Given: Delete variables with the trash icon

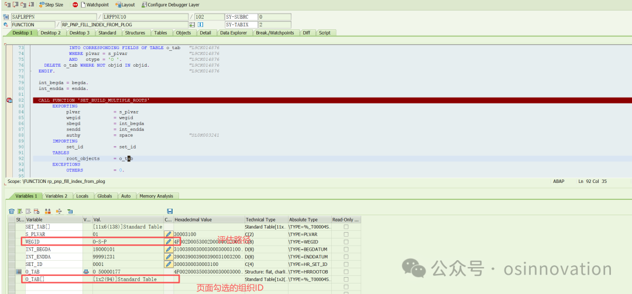Looking at the screenshot, I should 11,211.
